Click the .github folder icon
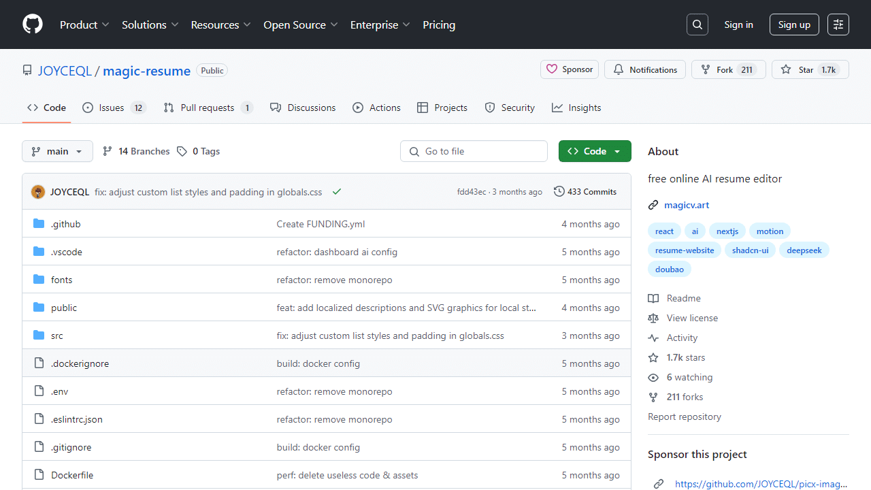The image size is (871, 490). pos(39,224)
